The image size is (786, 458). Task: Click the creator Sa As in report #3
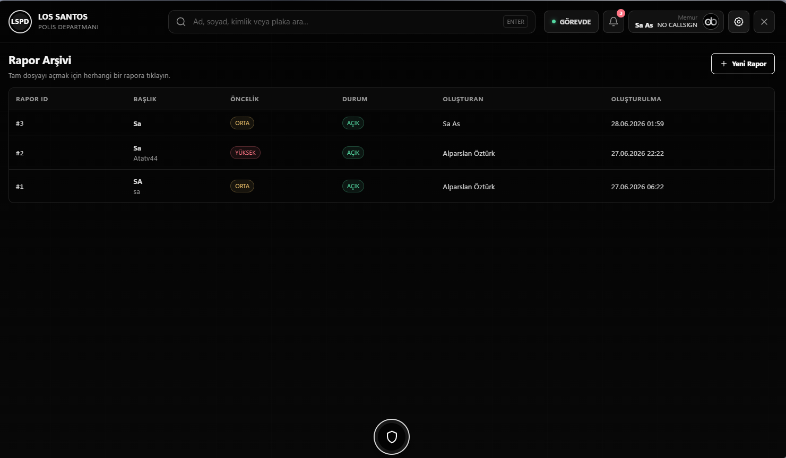451,124
